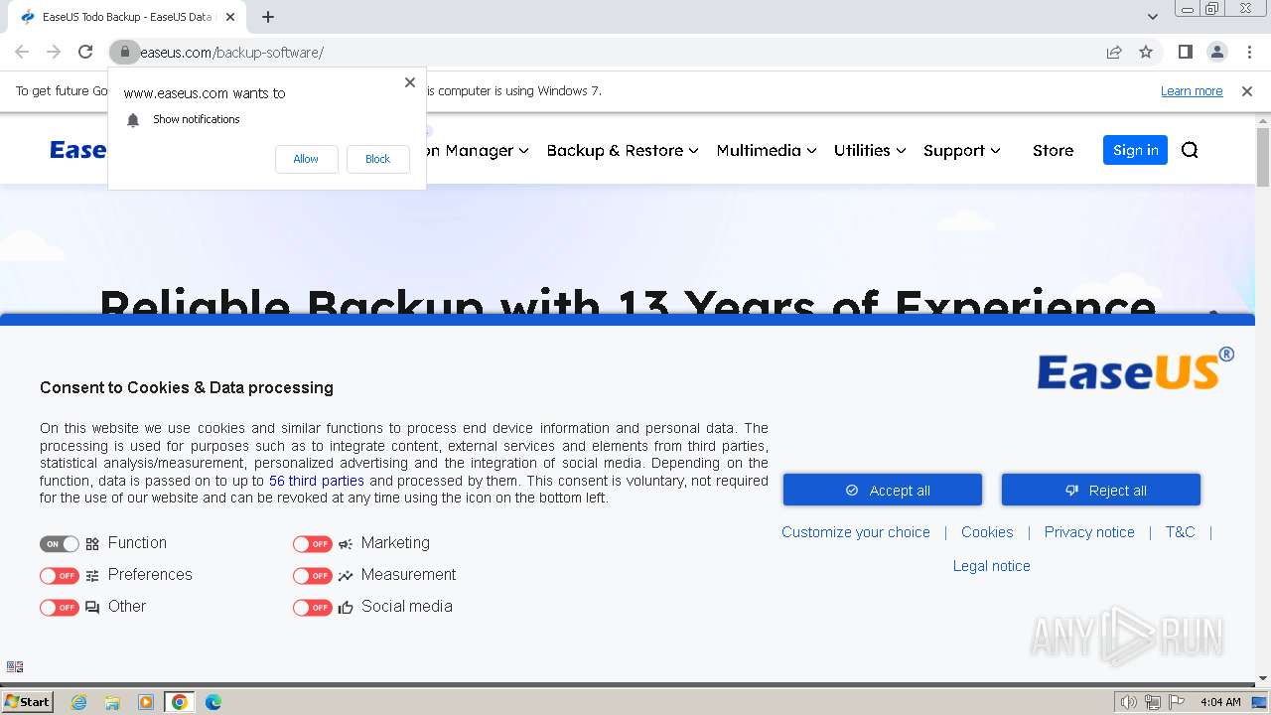Click the padlock site info icon
1271x715 pixels.
click(124, 52)
